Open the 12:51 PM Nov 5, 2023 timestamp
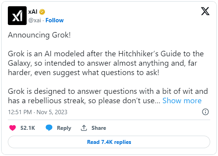Image resolution: width=218 pixels, height=156 pixels. click(38, 112)
